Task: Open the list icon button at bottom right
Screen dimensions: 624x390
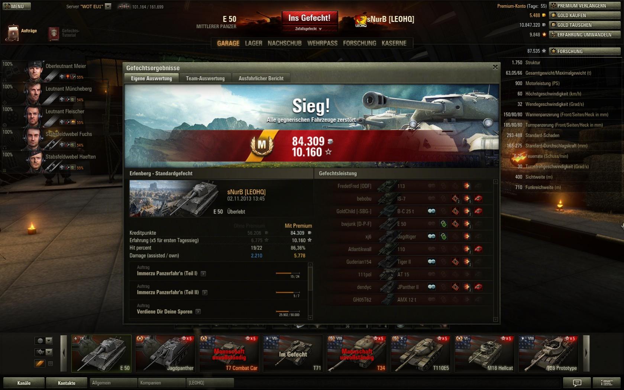Action: coord(607,383)
